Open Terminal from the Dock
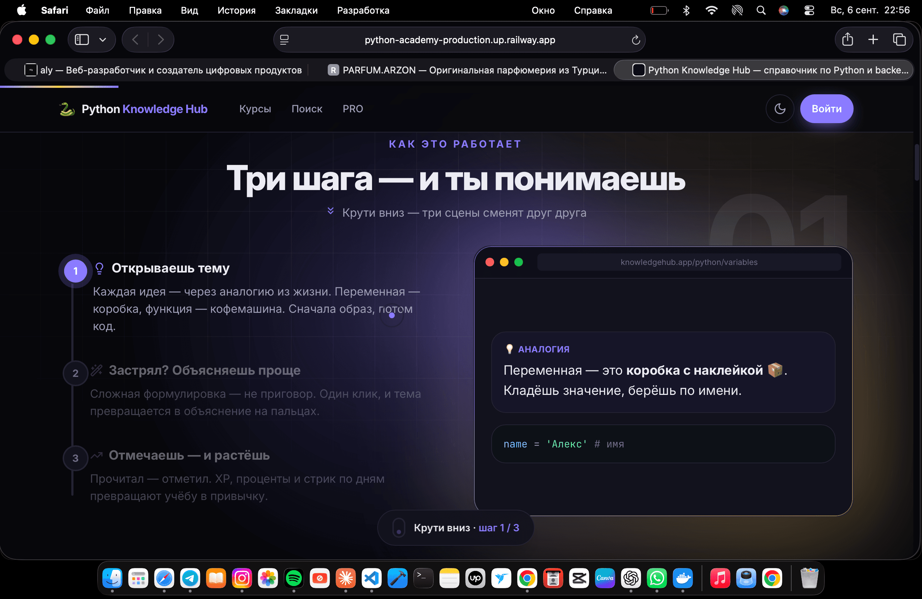The height and width of the screenshot is (599, 922). pyautogui.click(x=424, y=578)
